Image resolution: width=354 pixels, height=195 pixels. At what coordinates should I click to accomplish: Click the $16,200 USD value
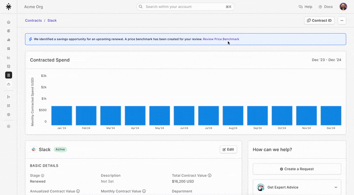point(183,181)
